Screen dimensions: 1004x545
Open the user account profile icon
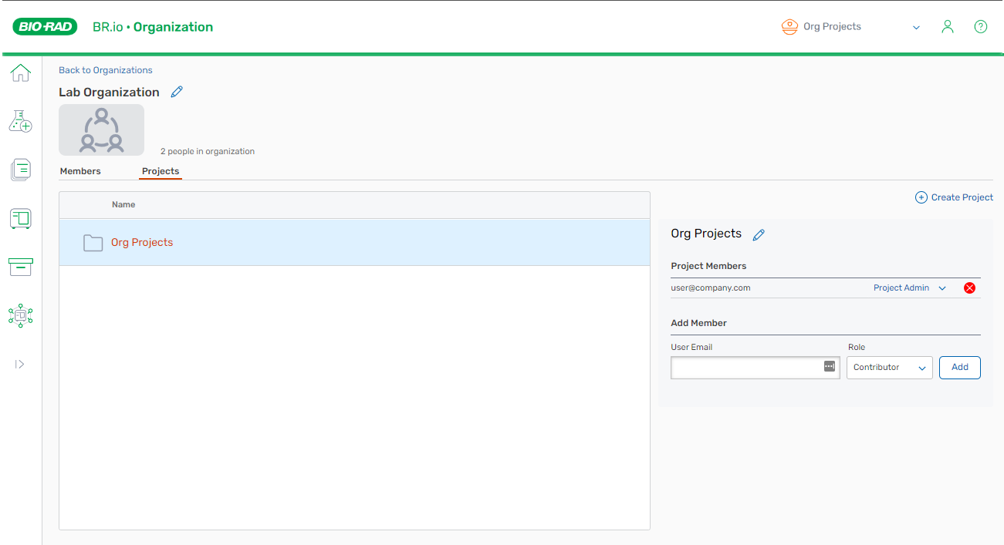point(948,27)
